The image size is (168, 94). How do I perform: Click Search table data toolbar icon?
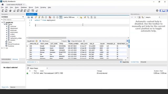tap(33, 10)
